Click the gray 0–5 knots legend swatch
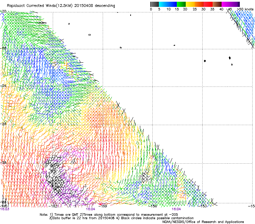The width and height of the screenshot is (255, 224). point(154,4)
